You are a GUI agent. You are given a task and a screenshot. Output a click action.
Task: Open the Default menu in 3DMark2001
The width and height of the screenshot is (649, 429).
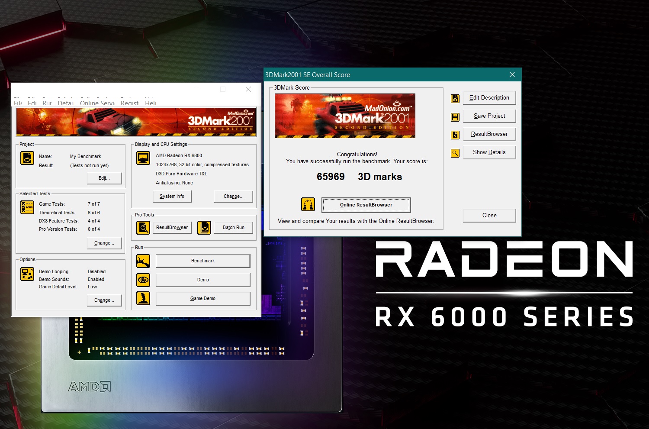(x=66, y=103)
